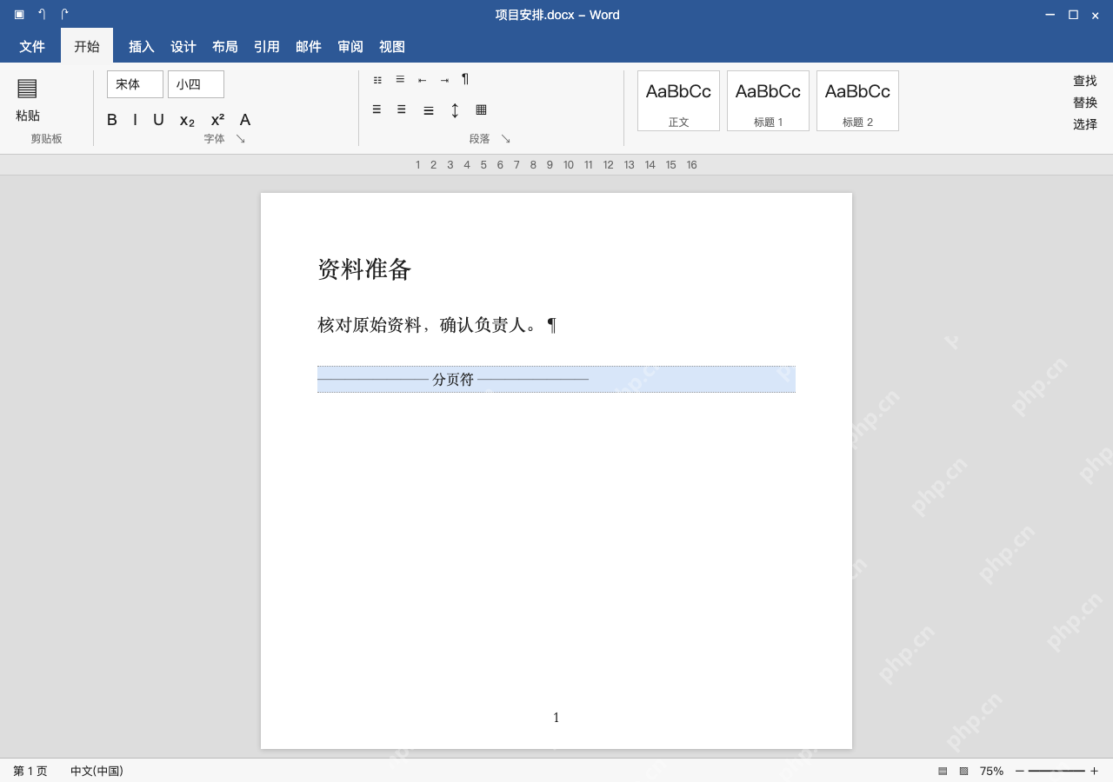Apply superscript formatting (x²)

click(x=217, y=120)
